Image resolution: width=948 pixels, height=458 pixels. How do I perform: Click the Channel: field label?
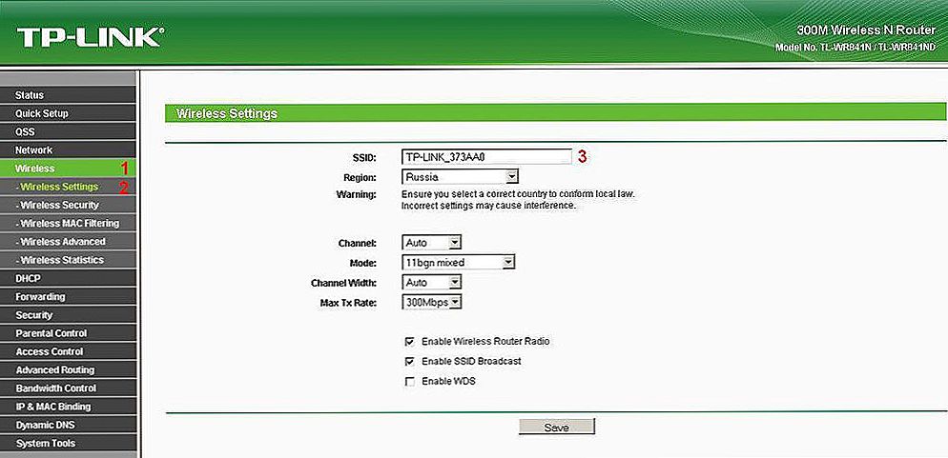[x=358, y=243]
